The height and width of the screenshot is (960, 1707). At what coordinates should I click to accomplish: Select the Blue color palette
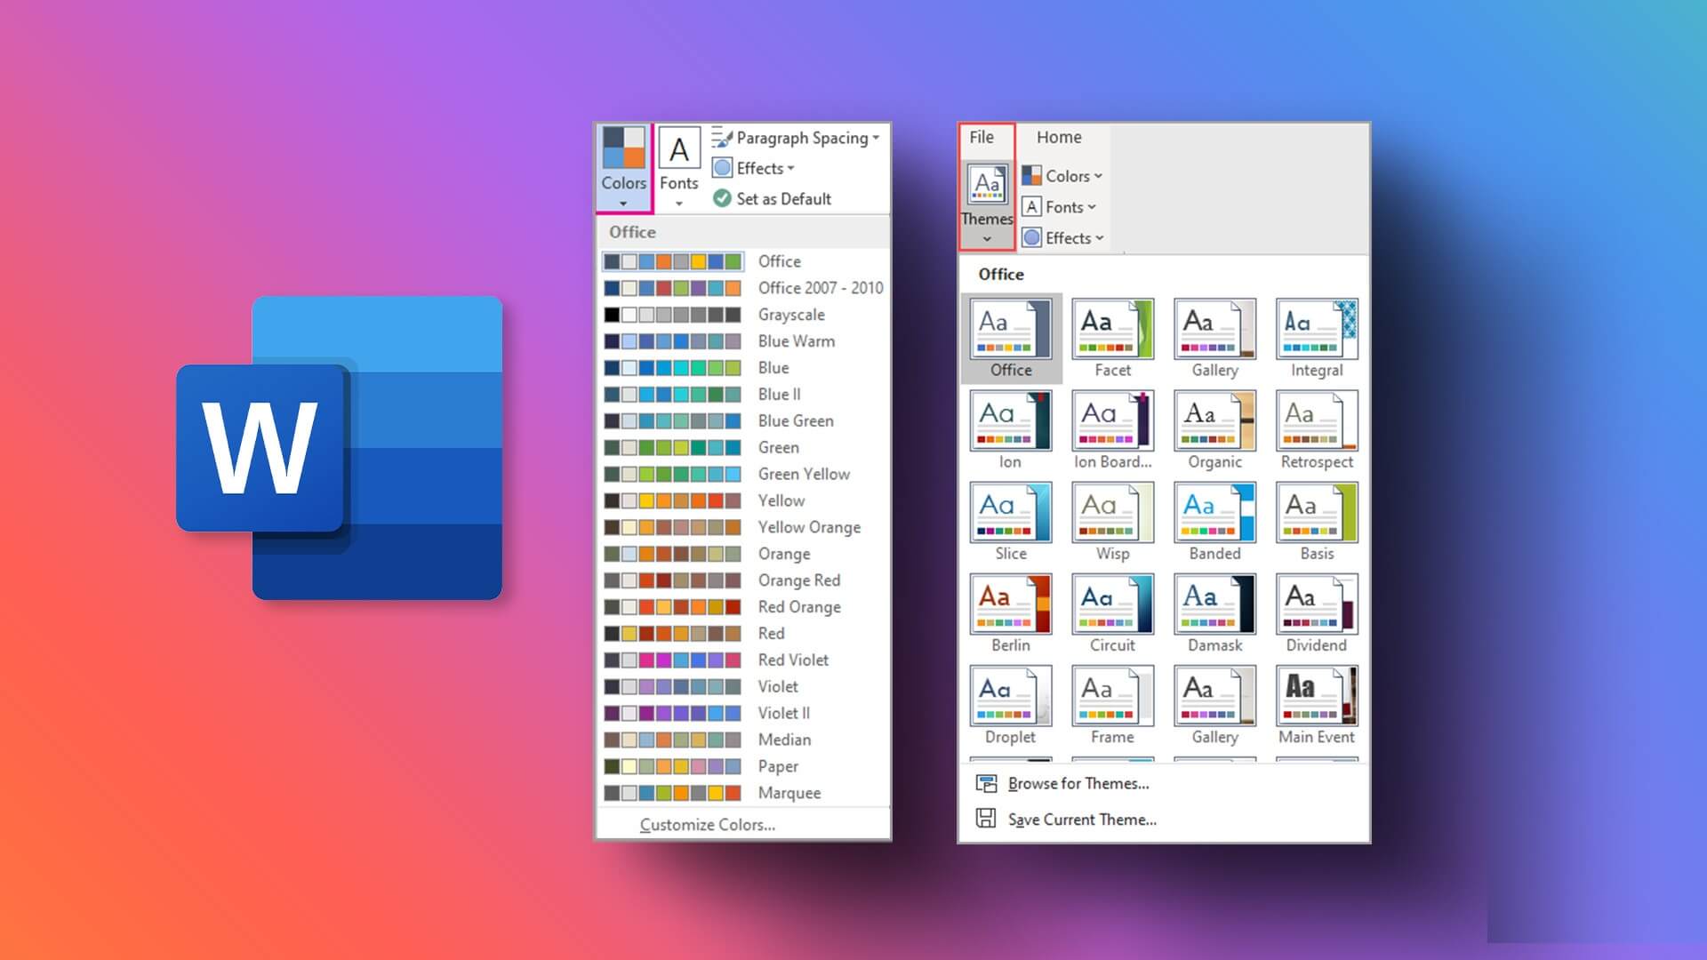(x=743, y=367)
